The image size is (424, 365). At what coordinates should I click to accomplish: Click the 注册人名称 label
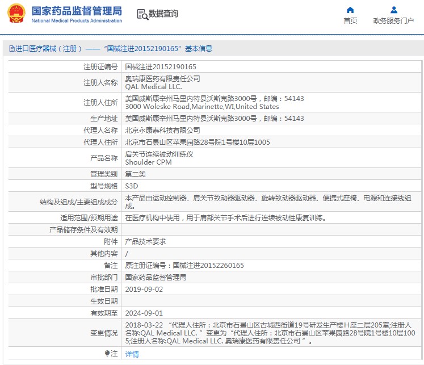100,82
